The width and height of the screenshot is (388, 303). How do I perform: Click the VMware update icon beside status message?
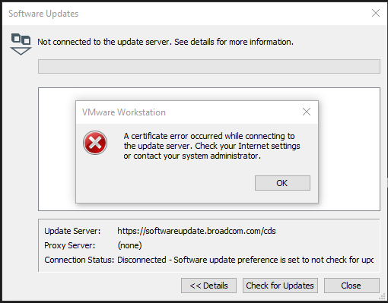pyautogui.click(x=21, y=44)
